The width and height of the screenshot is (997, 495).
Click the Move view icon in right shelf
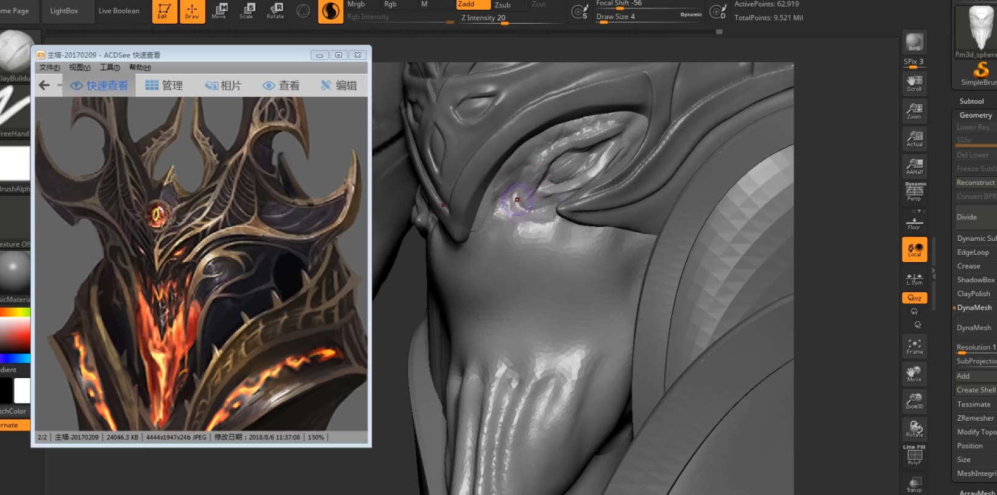[914, 374]
